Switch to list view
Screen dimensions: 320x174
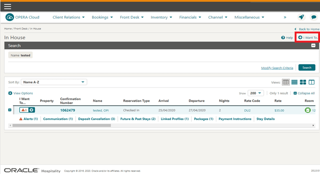pos(294,82)
